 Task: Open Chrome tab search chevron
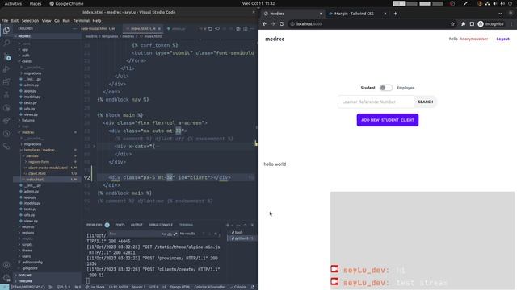point(500,14)
